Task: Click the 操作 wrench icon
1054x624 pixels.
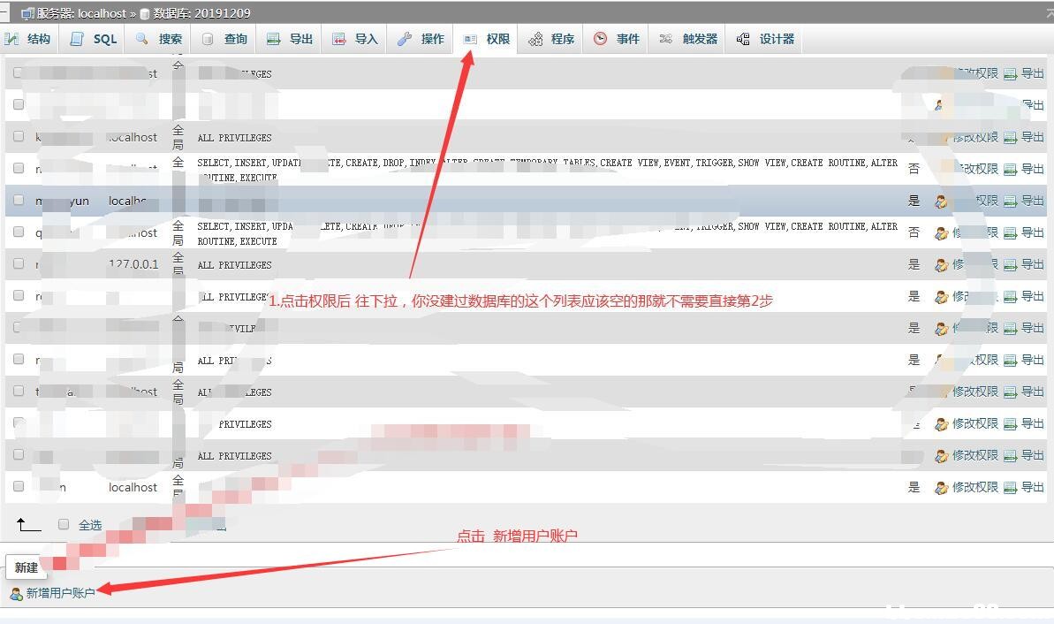Action: tap(405, 39)
